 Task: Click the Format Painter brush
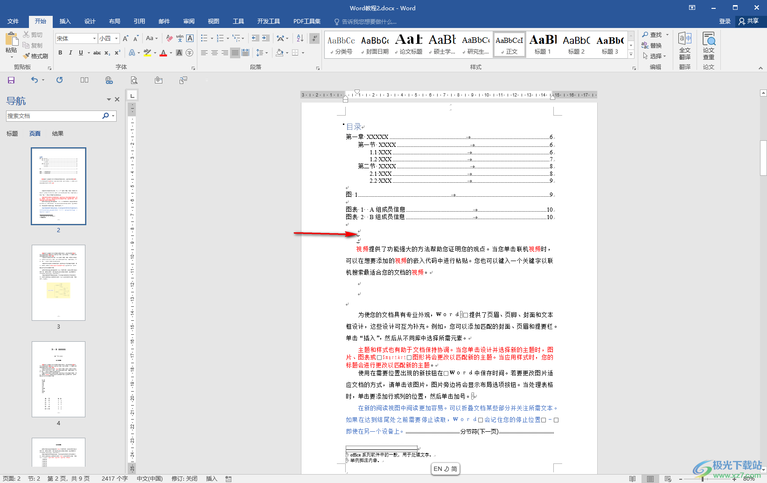(x=35, y=56)
